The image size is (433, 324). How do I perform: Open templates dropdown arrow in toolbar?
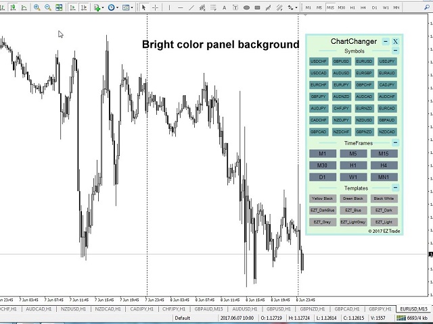tap(132, 7)
